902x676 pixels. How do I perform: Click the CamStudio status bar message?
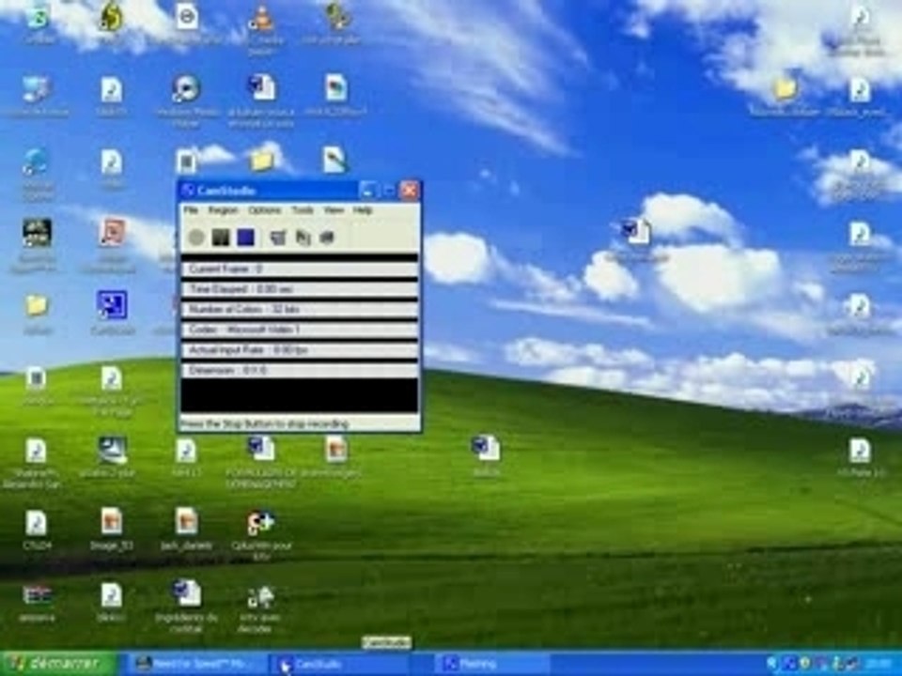(x=265, y=424)
